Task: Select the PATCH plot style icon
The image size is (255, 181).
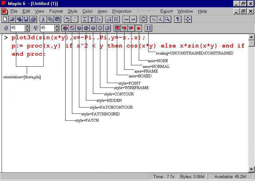Action: (x=65, y=28)
